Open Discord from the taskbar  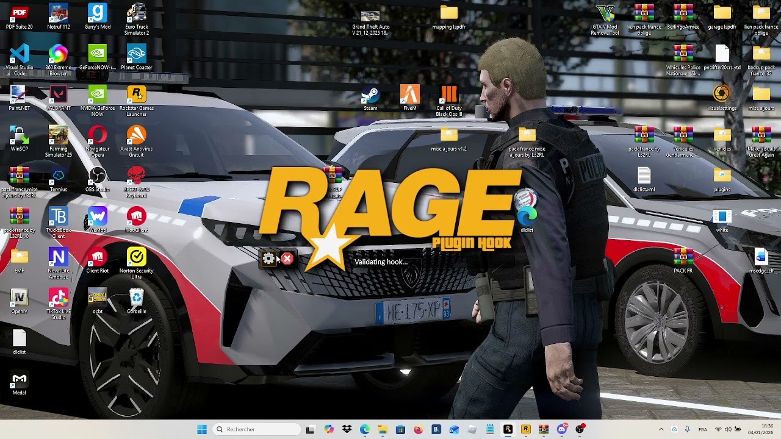(x=562, y=429)
